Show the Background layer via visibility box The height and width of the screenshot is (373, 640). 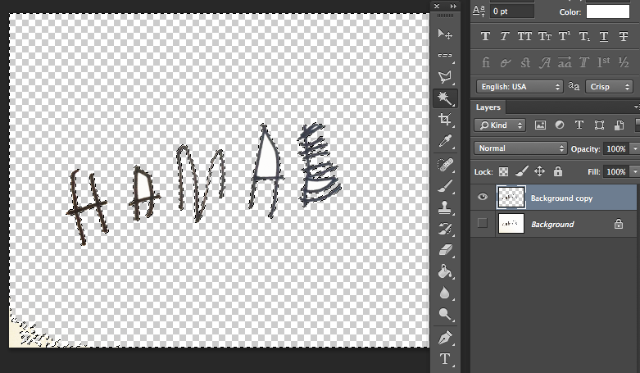[x=483, y=223]
